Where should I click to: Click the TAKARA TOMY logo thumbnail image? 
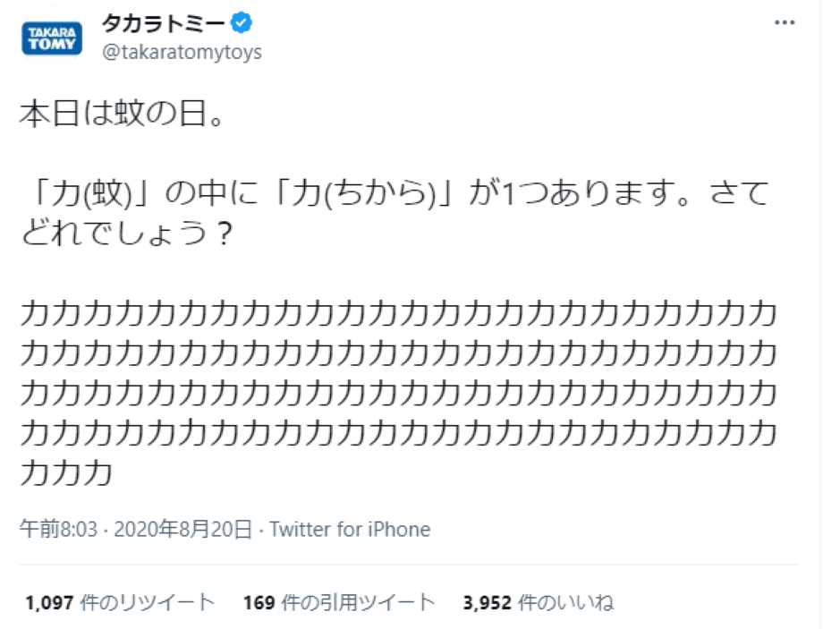(x=50, y=36)
